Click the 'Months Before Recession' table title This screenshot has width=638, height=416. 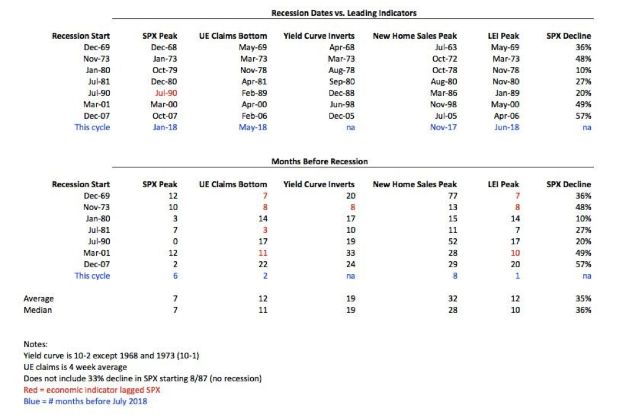tap(319, 161)
